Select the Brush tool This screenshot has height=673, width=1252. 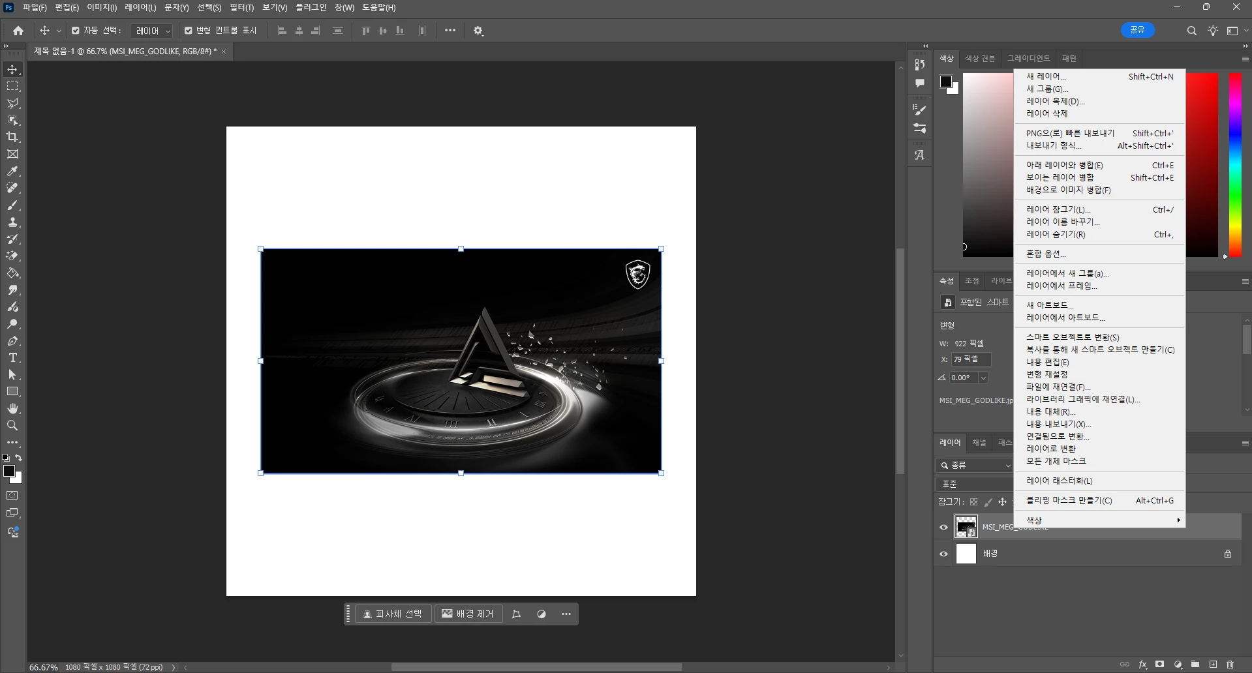pyautogui.click(x=12, y=205)
